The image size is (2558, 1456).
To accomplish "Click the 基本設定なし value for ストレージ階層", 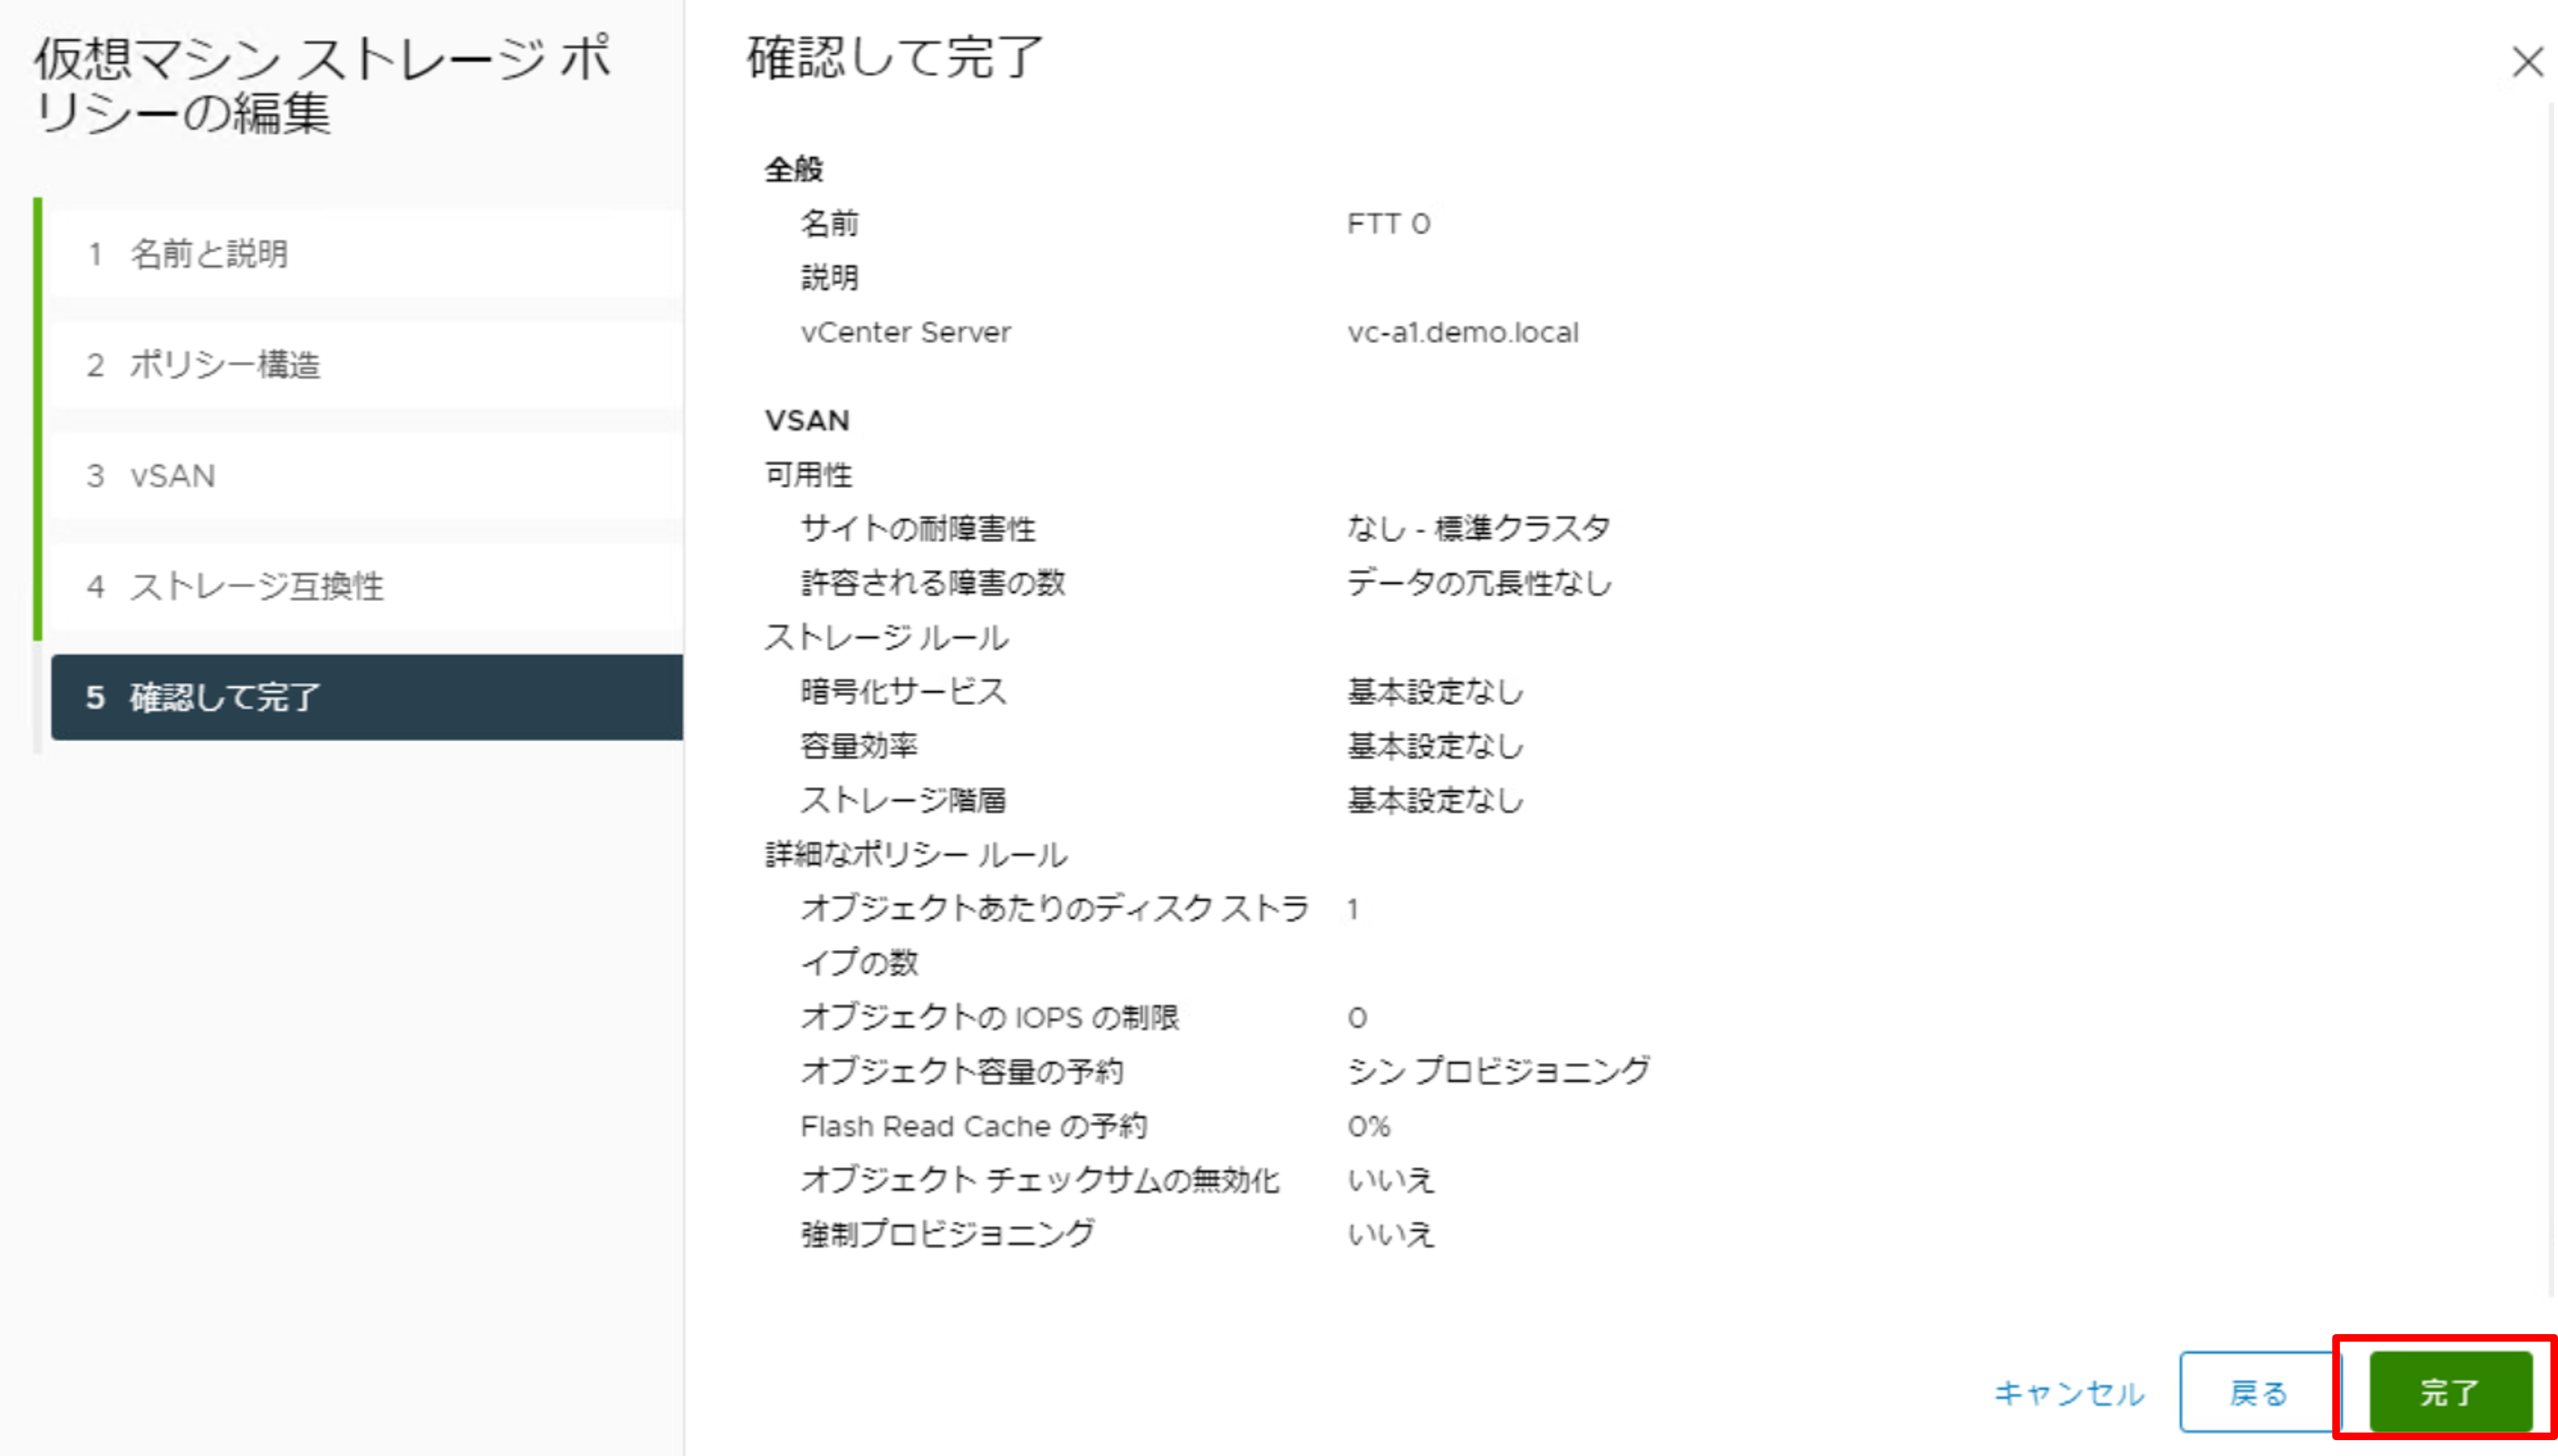I will tap(1435, 800).
